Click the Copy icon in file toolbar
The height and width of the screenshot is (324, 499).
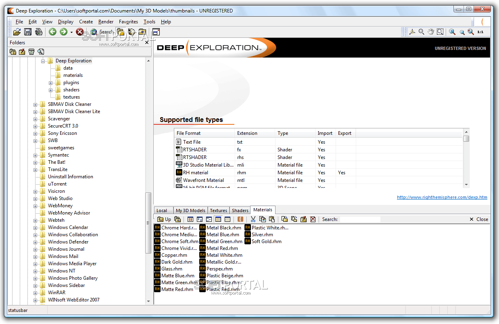click(x=263, y=219)
